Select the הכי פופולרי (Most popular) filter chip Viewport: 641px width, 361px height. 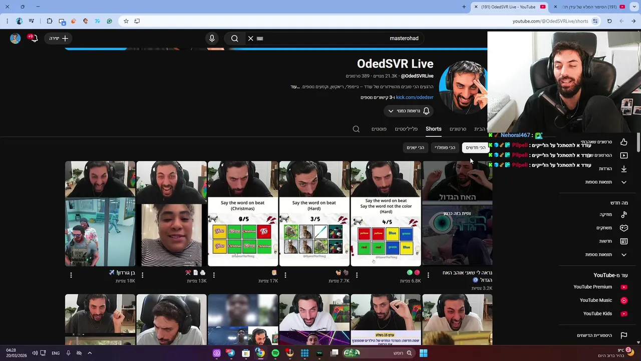pyautogui.click(x=445, y=147)
